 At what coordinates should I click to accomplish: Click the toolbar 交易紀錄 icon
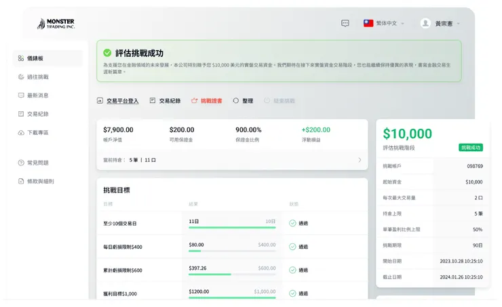(153, 101)
